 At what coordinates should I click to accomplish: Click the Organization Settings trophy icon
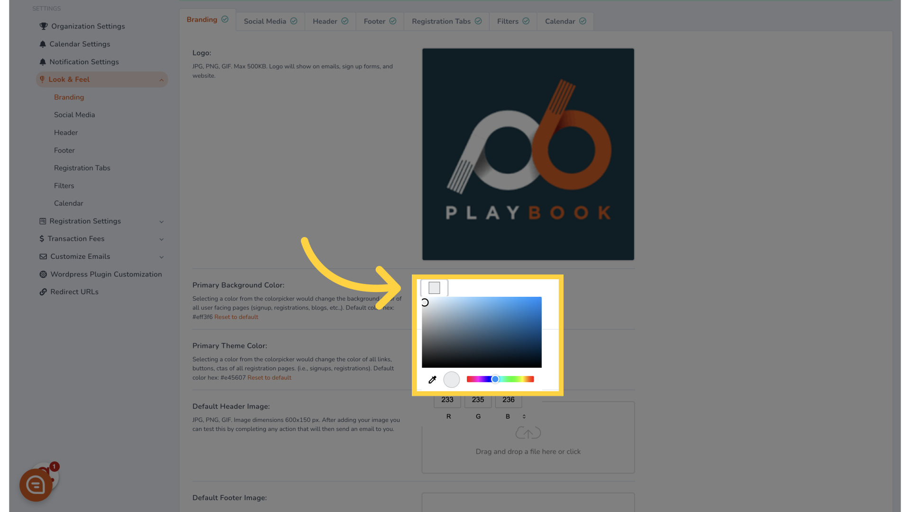point(44,26)
